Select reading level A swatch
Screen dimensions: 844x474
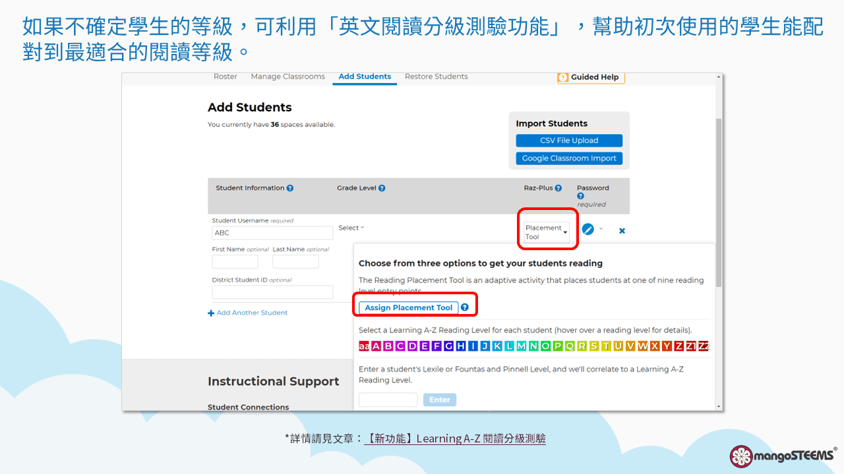pos(377,346)
